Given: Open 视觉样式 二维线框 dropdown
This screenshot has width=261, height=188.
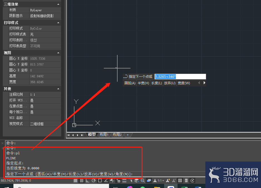Looking at the screenshot, I should click(45, 124).
